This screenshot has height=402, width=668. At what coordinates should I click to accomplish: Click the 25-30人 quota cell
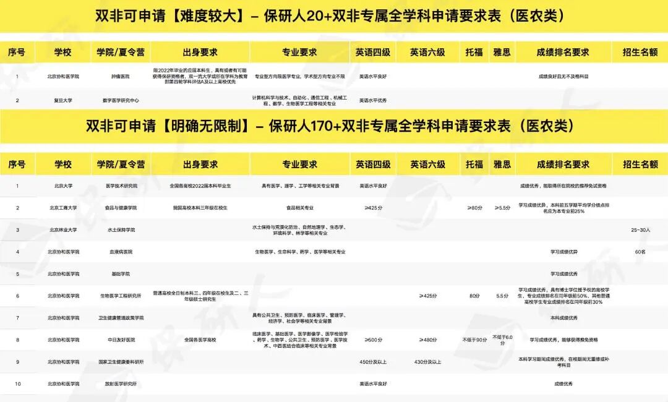pos(640,230)
